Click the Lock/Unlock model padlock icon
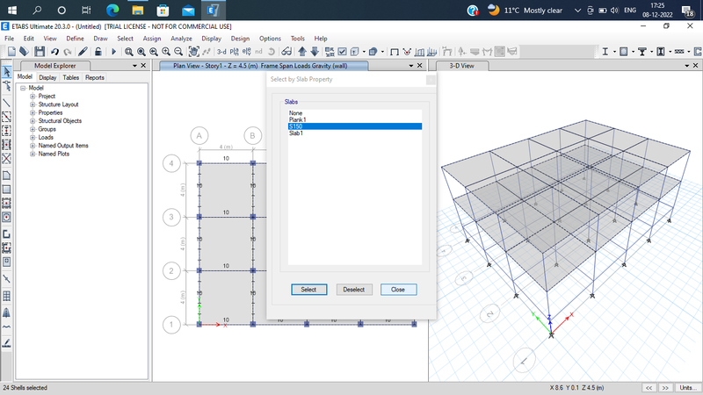Viewport: 703px width, 395px height. [x=98, y=52]
